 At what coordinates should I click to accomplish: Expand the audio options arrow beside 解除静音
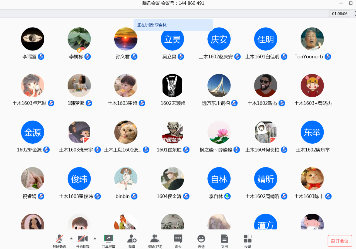pyautogui.click(x=71, y=239)
